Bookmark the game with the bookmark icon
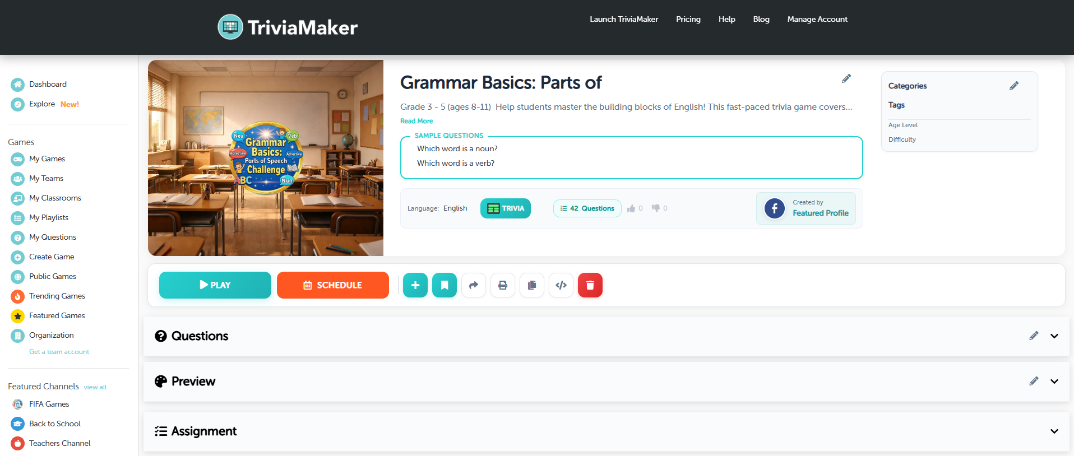 coord(445,285)
